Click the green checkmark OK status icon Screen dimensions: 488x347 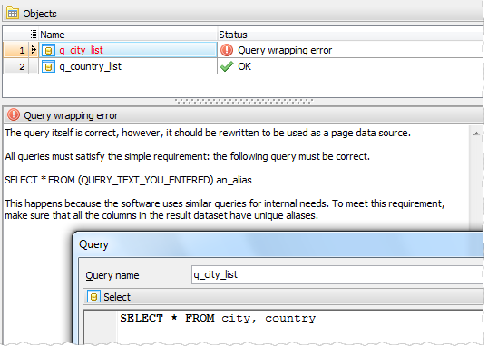click(x=227, y=66)
